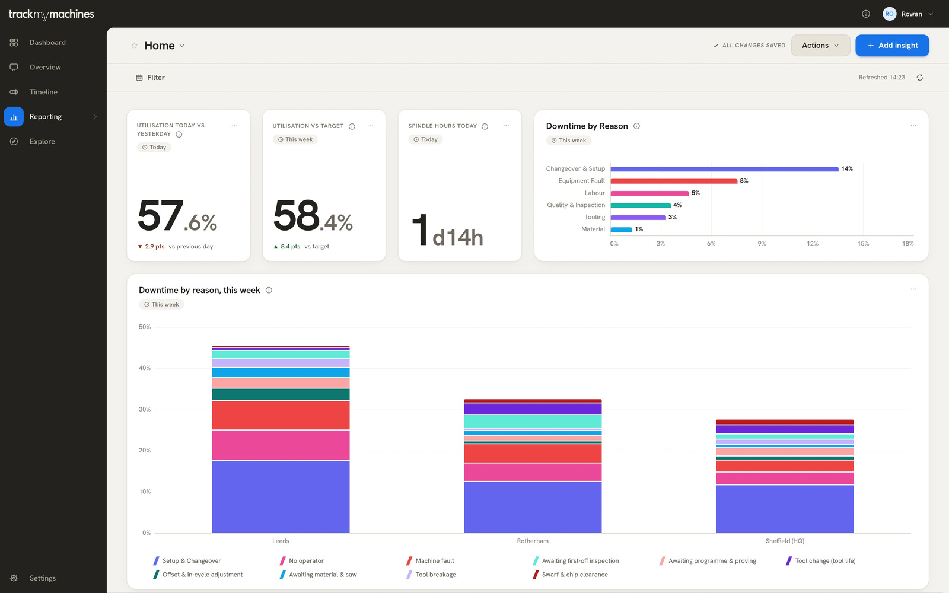The height and width of the screenshot is (593, 949).
Task: Go to Overview in the sidebar
Action: (x=53, y=67)
